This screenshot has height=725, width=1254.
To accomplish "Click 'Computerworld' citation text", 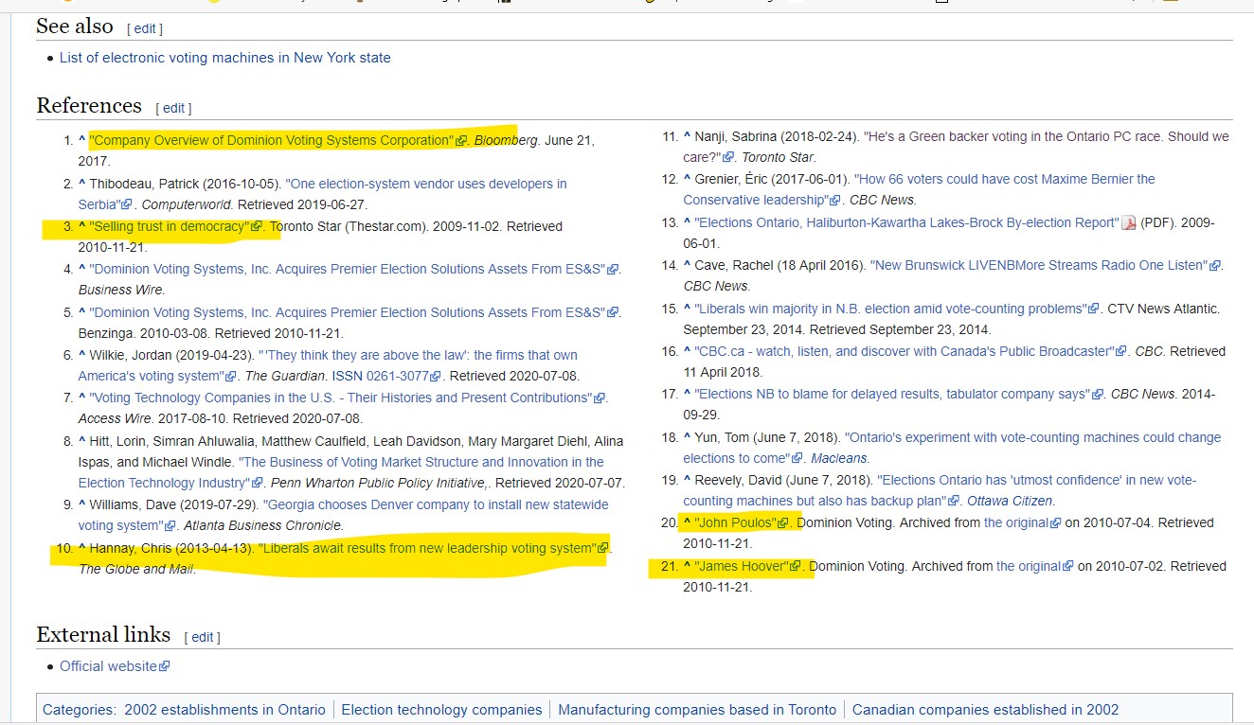I will pos(186,204).
